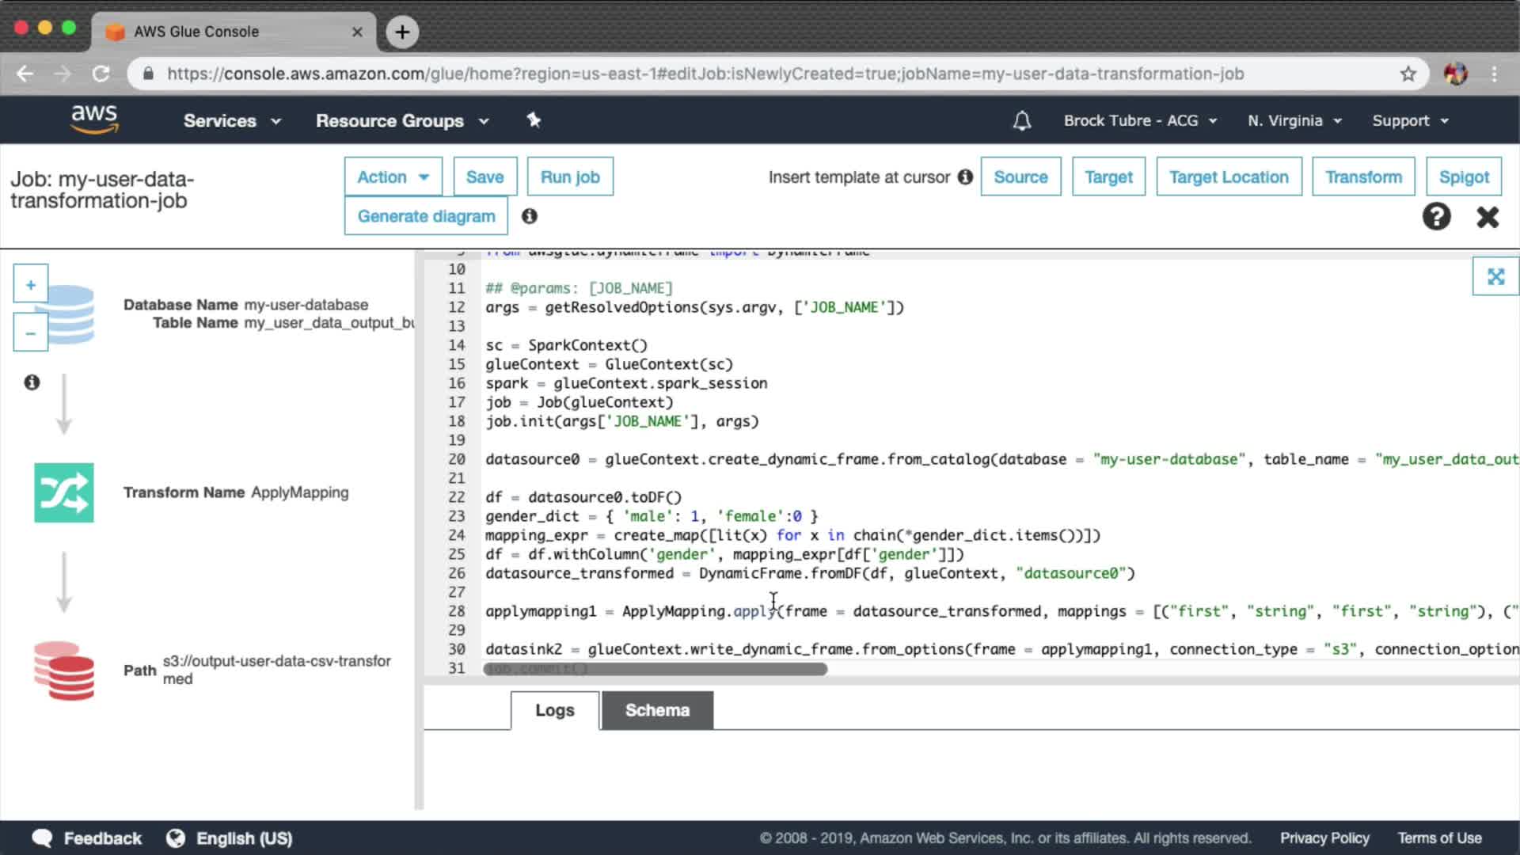
Task: Click the Run job button
Action: tap(570, 177)
